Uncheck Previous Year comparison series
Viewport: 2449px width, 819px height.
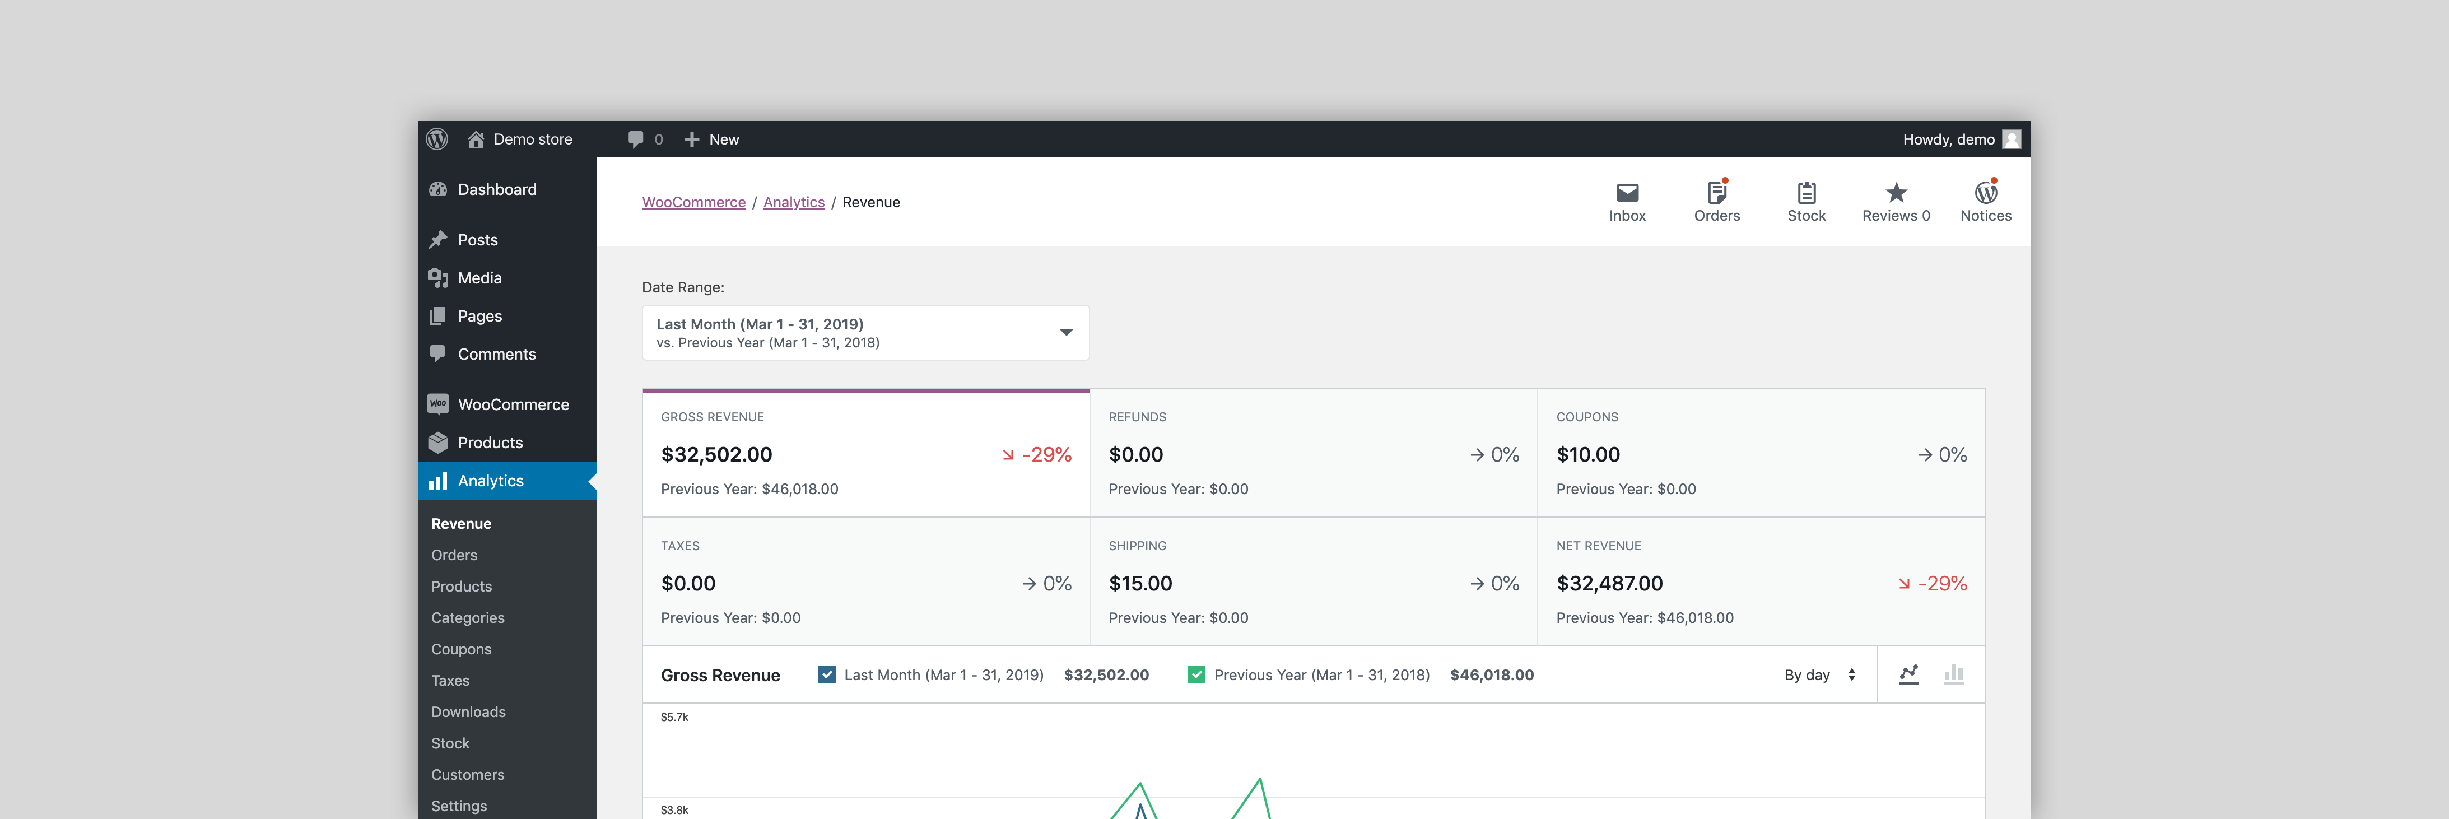(x=1196, y=673)
